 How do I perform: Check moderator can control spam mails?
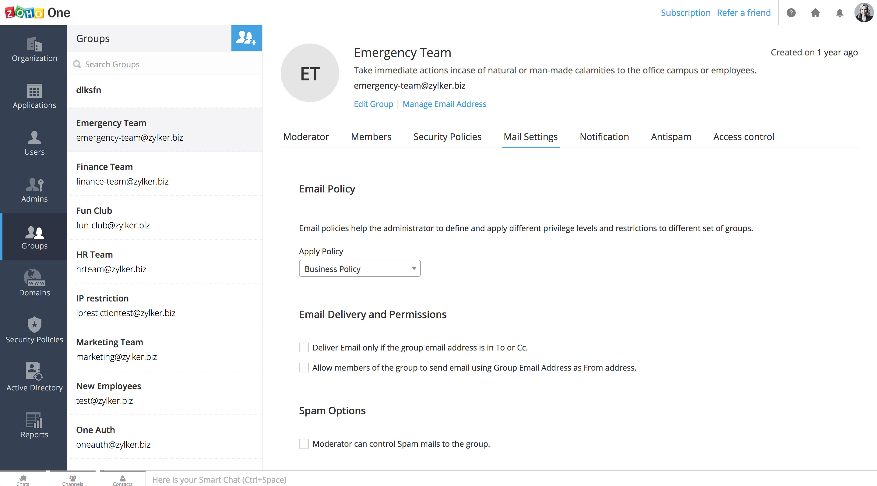click(304, 444)
